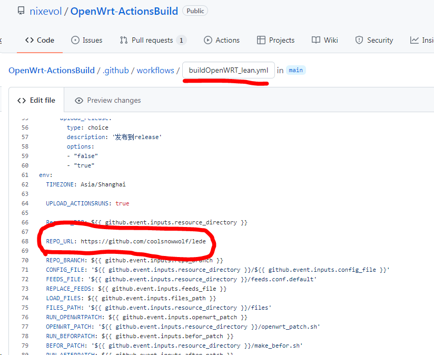Click the REPO_URL coolsnowwolf/lede line
The image size is (434, 355).
pos(126,241)
